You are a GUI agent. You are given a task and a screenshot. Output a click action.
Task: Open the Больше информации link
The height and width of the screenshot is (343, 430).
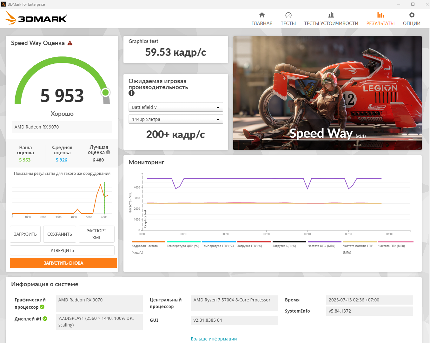pyautogui.click(x=214, y=339)
